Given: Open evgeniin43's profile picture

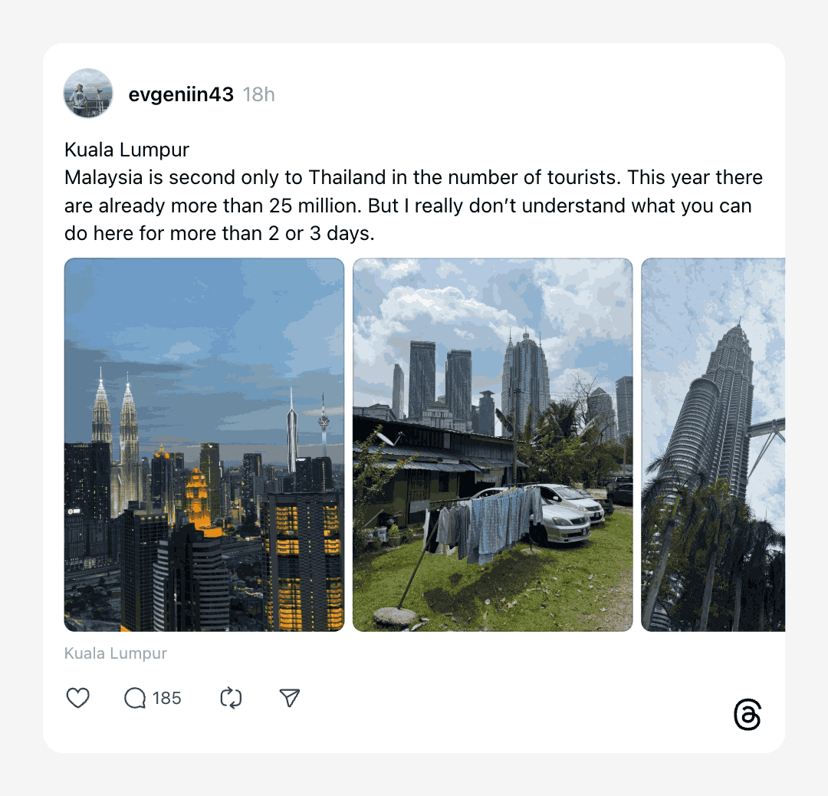Looking at the screenshot, I should pyautogui.click(x=88, y=94).
